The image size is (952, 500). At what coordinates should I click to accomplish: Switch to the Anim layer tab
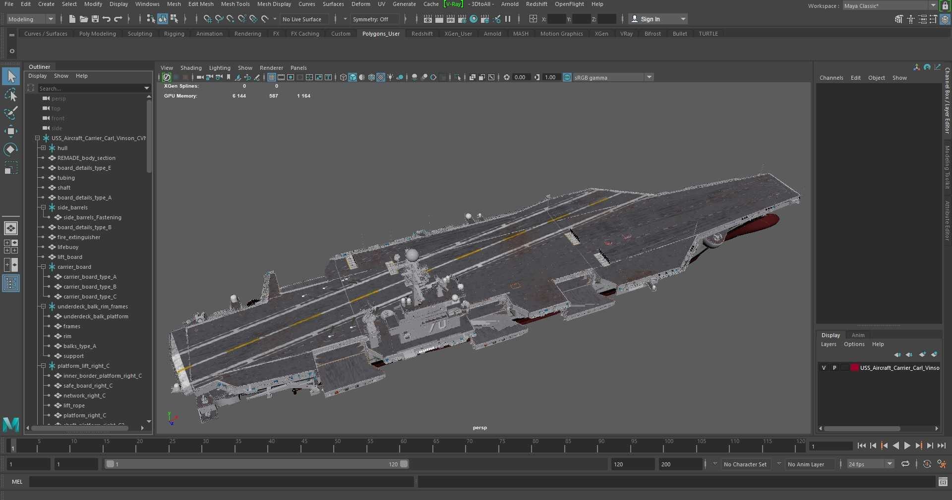tap(858, 335)
